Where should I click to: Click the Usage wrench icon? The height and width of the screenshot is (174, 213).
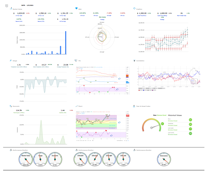[x=11, y=60]
